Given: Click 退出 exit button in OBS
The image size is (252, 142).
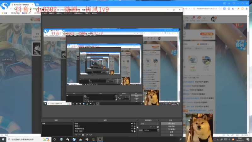Looking at the screenshot, I should coord(171,135).
